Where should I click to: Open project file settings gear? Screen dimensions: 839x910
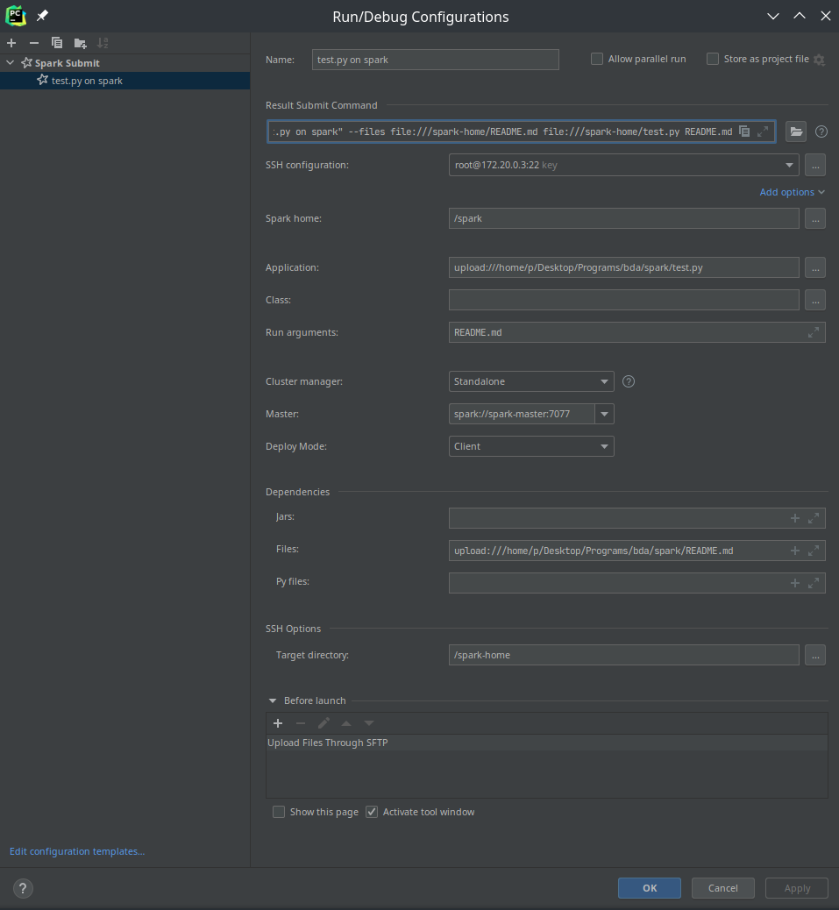click(819, 60)
